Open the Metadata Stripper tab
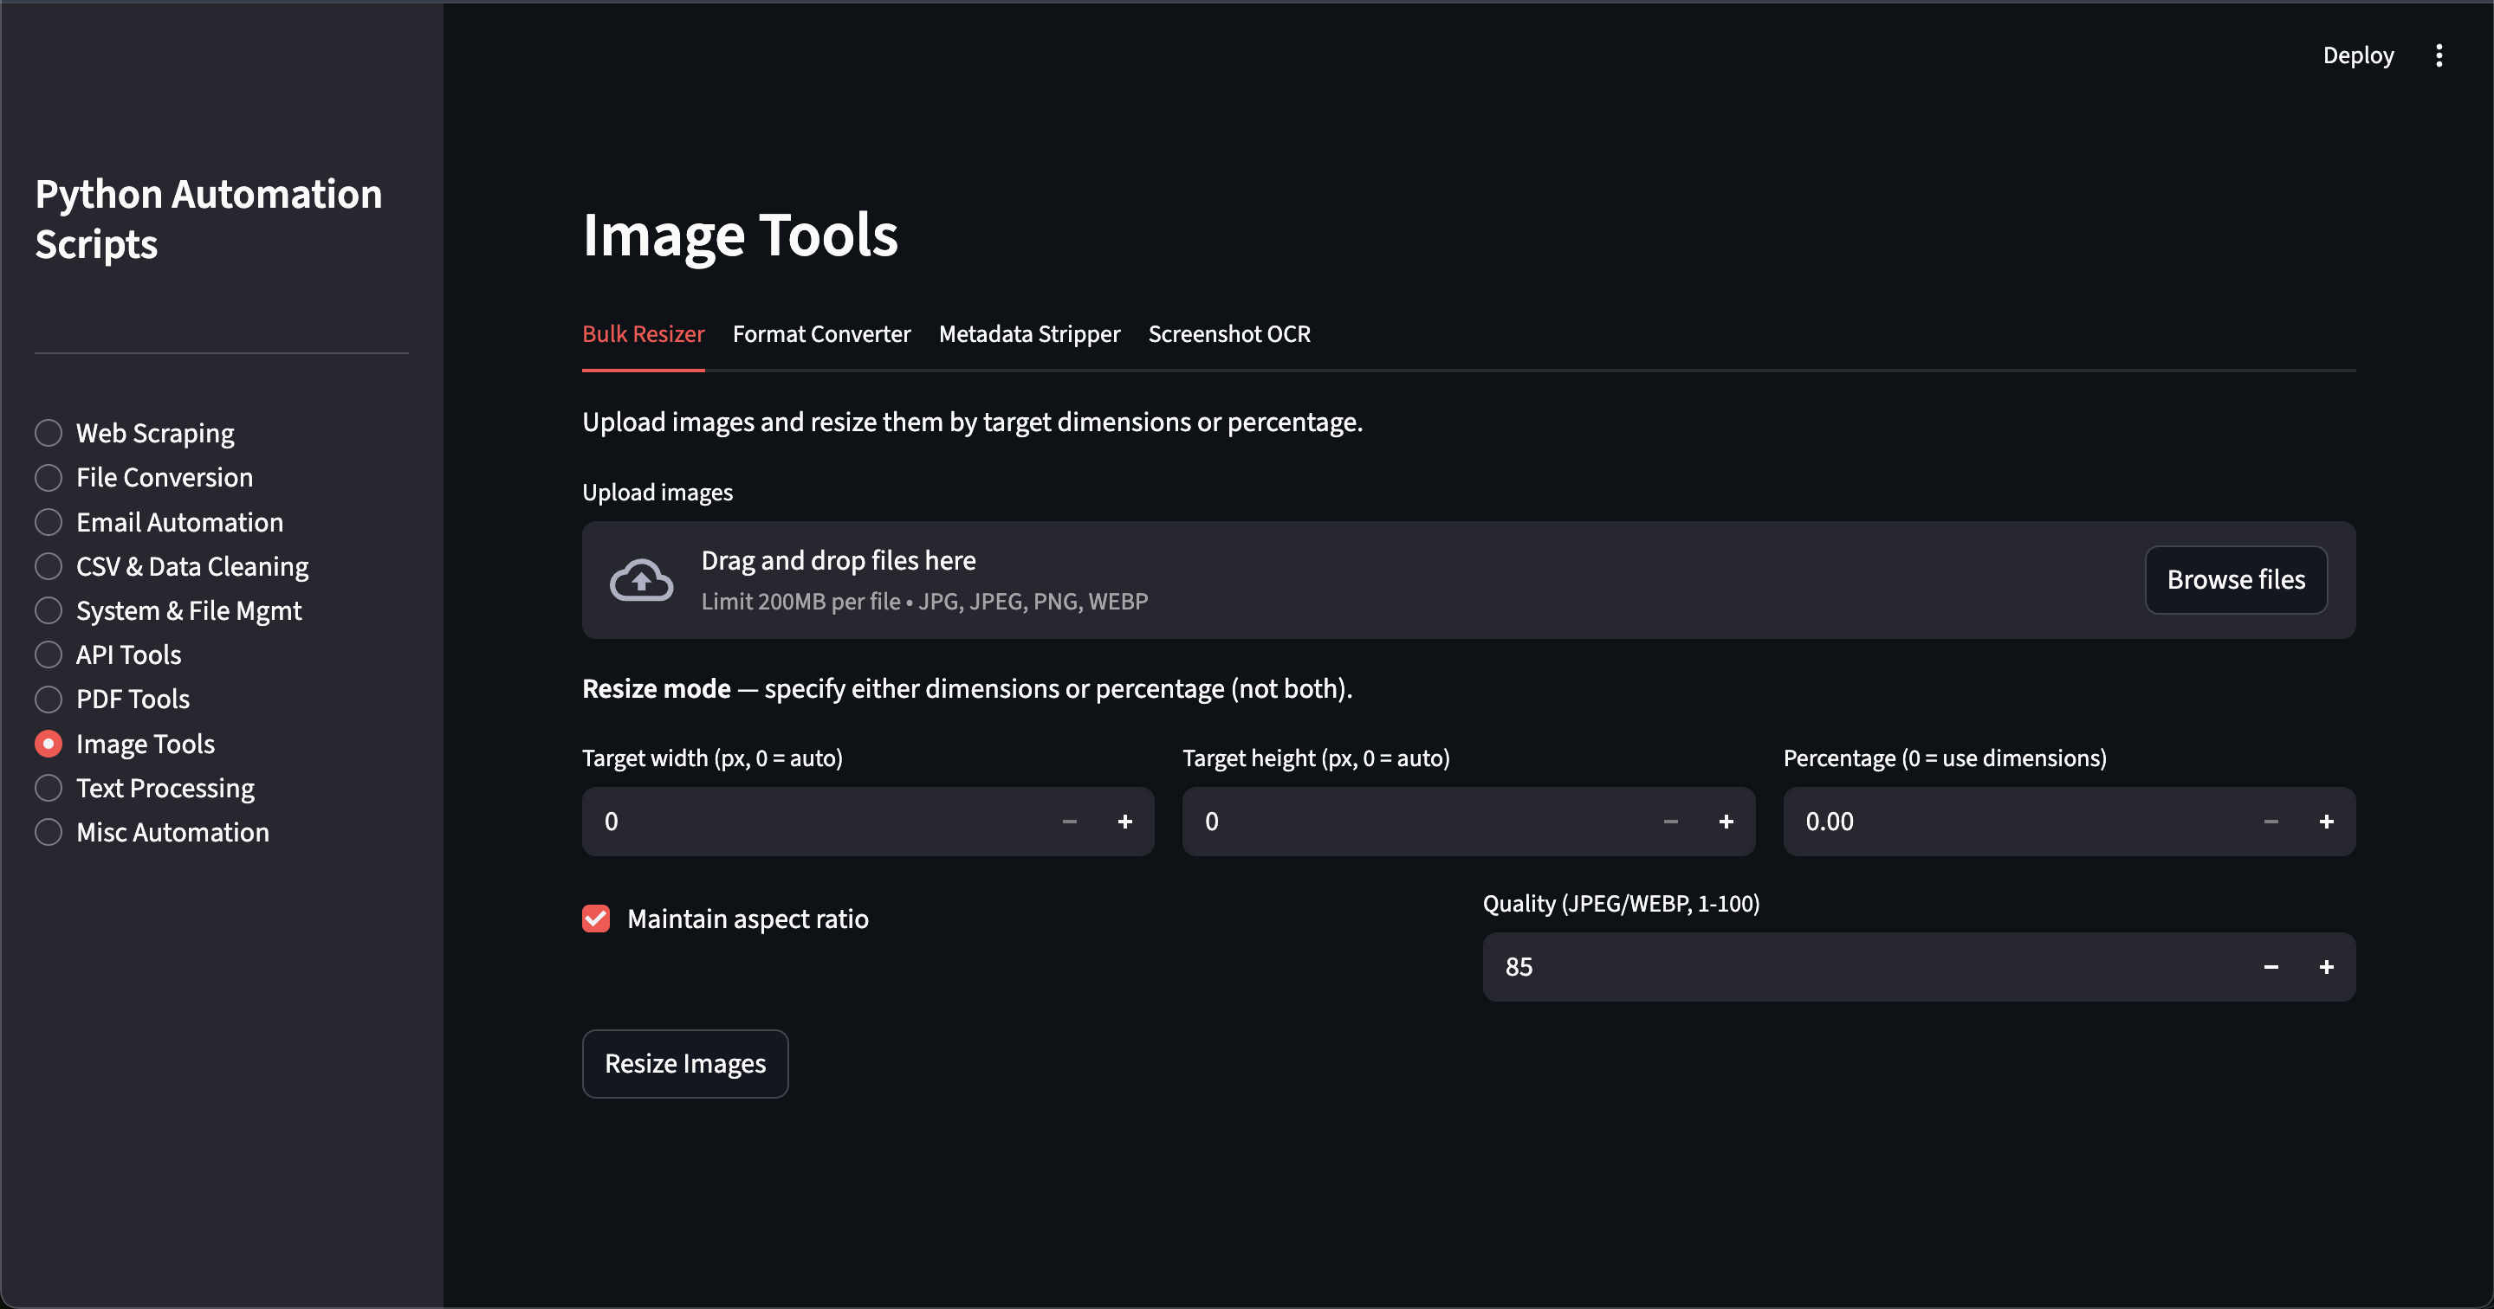This screenshot has width=2494, height=1309. pyautogui.click(x=1029, y=334)
